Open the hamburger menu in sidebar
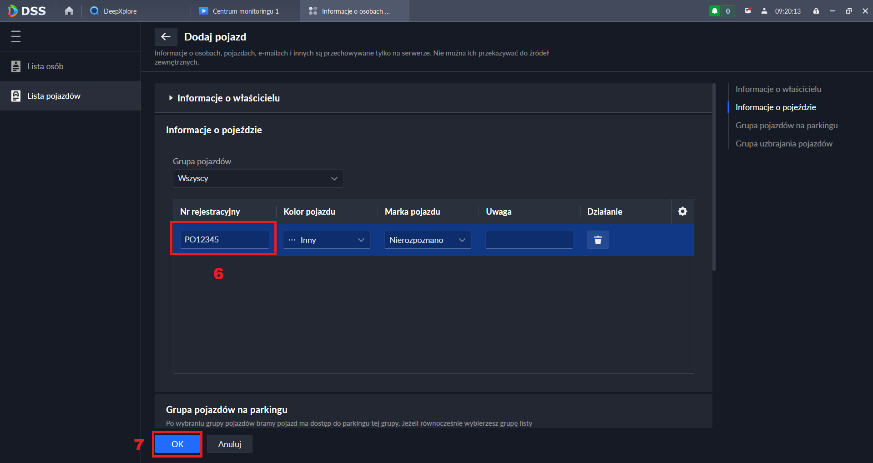 16,36
